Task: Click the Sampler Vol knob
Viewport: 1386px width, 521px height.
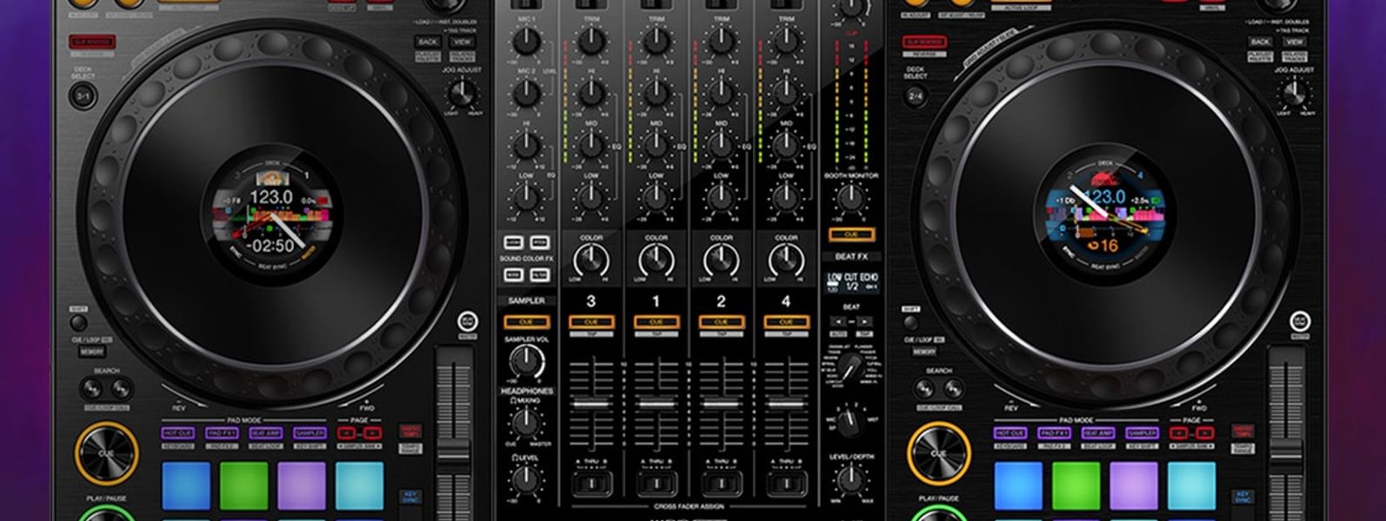Action: (x=526, y=362)
